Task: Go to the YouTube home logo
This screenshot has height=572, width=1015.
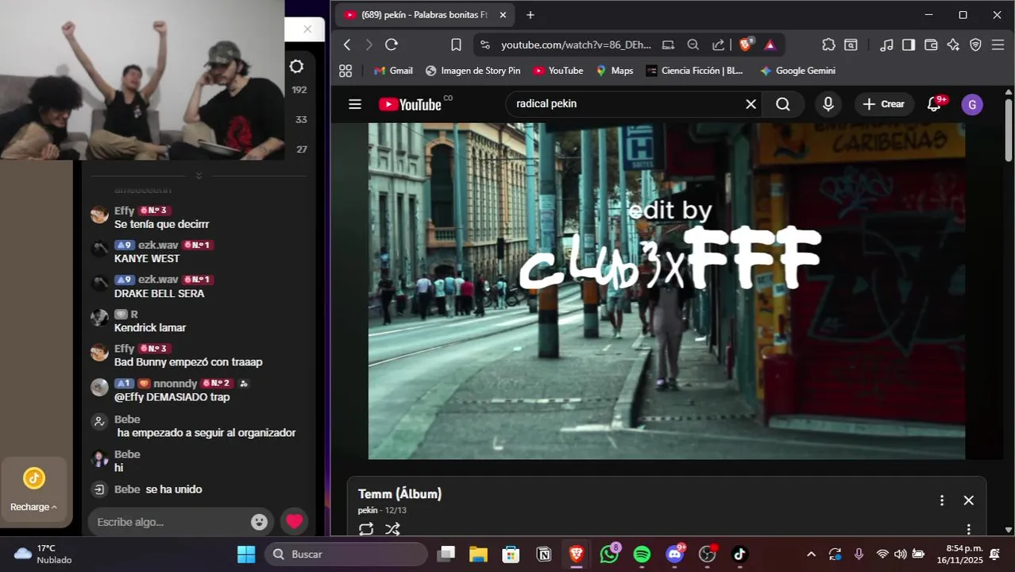Action: coord(410,104)
